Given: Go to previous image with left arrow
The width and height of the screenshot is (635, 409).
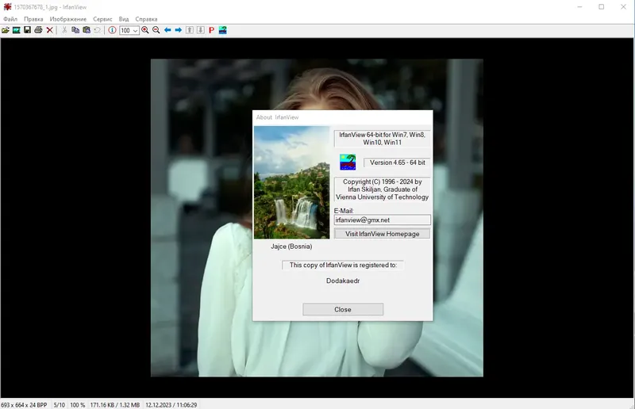Looking at the screenshot, I should (x=167, y=30).
